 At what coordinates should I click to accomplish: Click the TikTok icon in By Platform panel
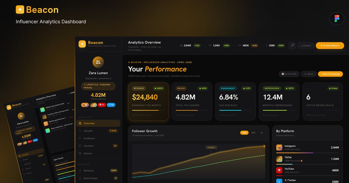click(x=279, y=159)
